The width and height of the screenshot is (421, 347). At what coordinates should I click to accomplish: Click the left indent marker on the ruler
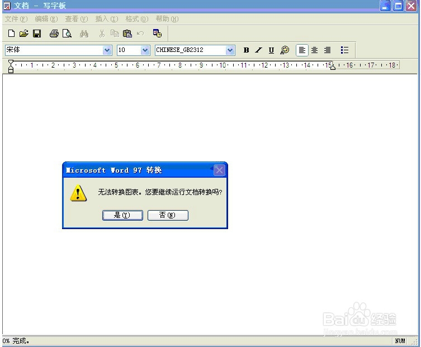11,66
